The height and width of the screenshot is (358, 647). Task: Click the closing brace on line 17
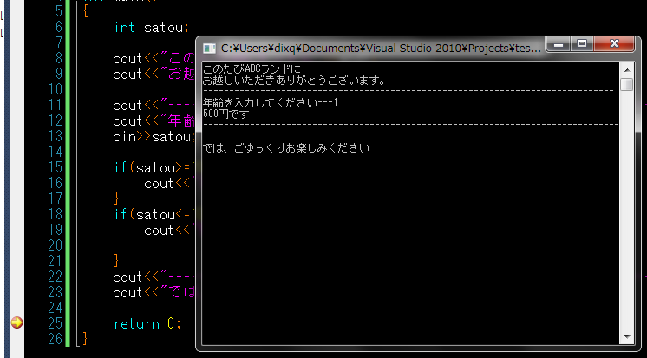tap(117, 199)
